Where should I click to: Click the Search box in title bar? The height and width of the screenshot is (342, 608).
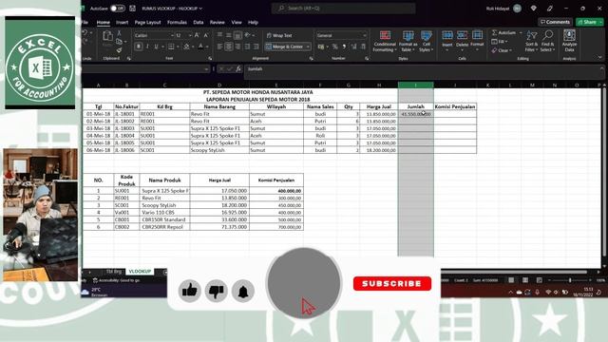pos(343,9)
